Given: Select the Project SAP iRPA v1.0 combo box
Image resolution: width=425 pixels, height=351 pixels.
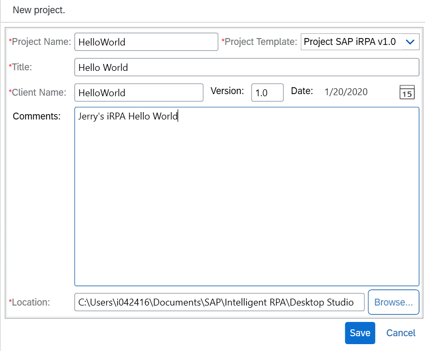Looking at the screenshot, I should tap(350, 42).
